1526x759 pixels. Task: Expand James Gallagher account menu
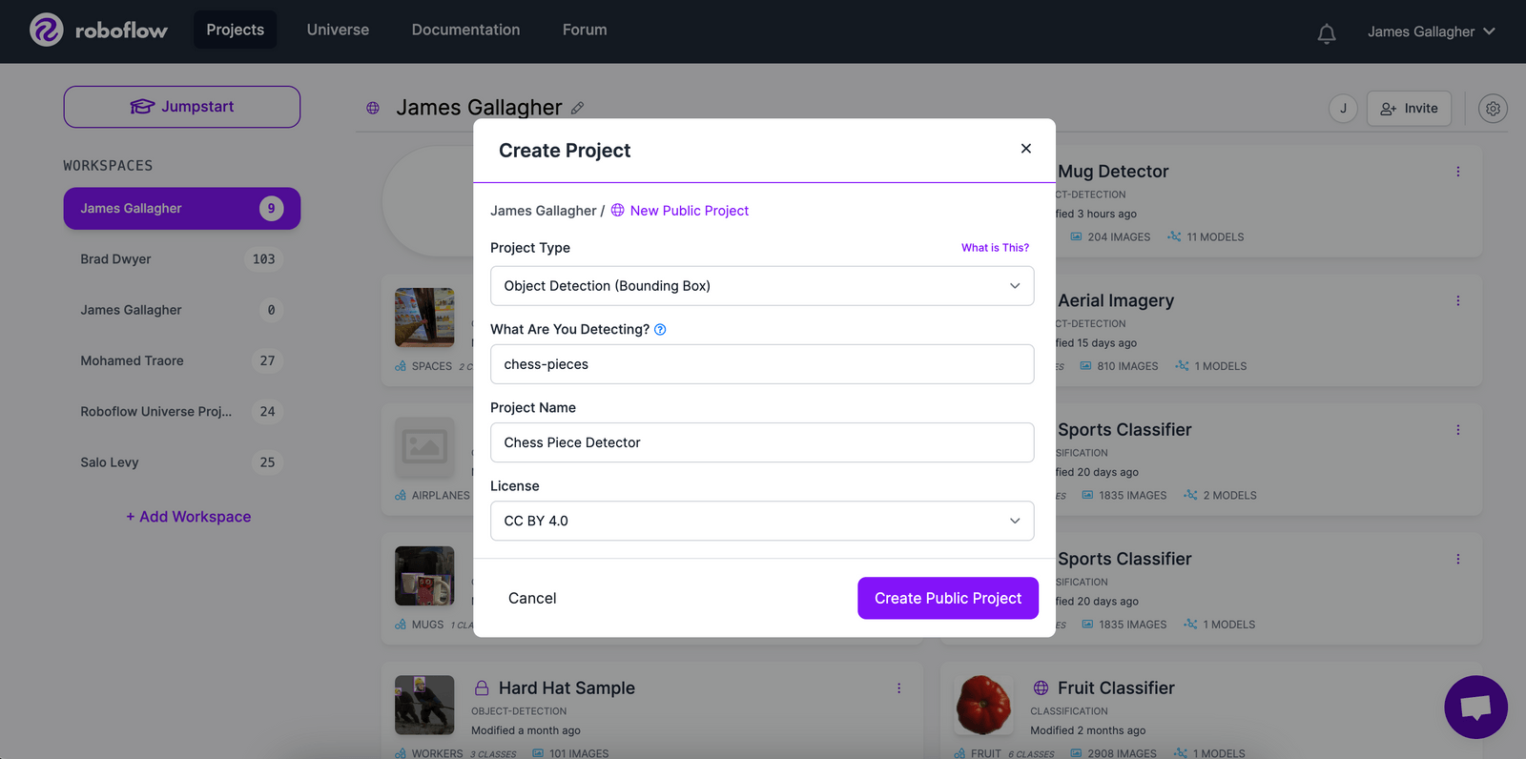[1431, 31]
